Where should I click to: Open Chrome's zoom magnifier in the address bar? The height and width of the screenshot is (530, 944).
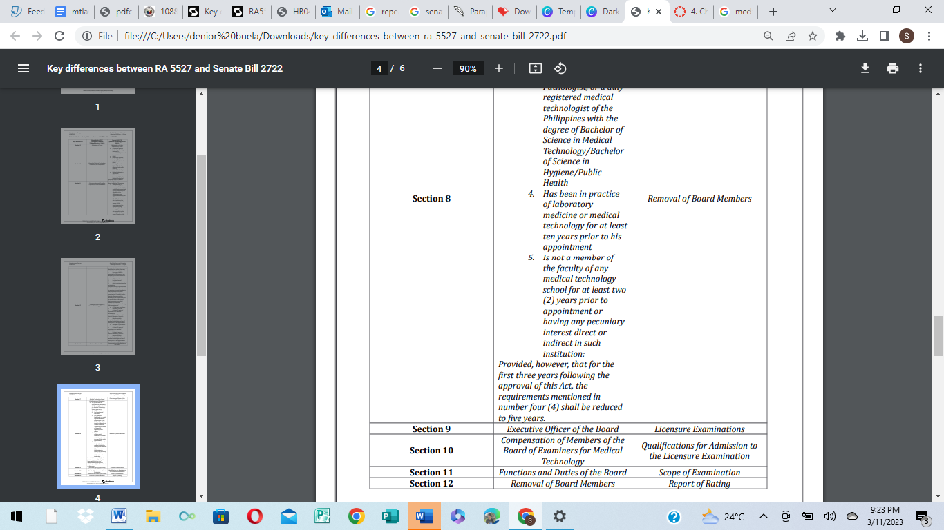pos(768,36)
